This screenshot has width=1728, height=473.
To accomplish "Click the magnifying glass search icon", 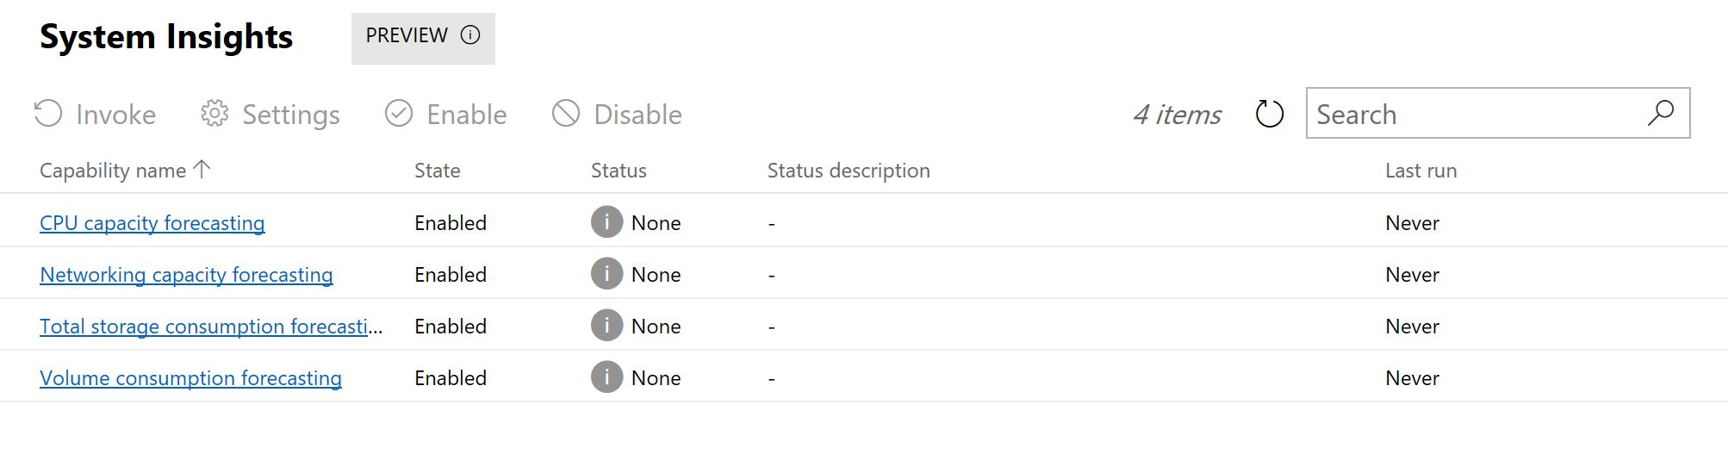I will (x=1660, y=113).
